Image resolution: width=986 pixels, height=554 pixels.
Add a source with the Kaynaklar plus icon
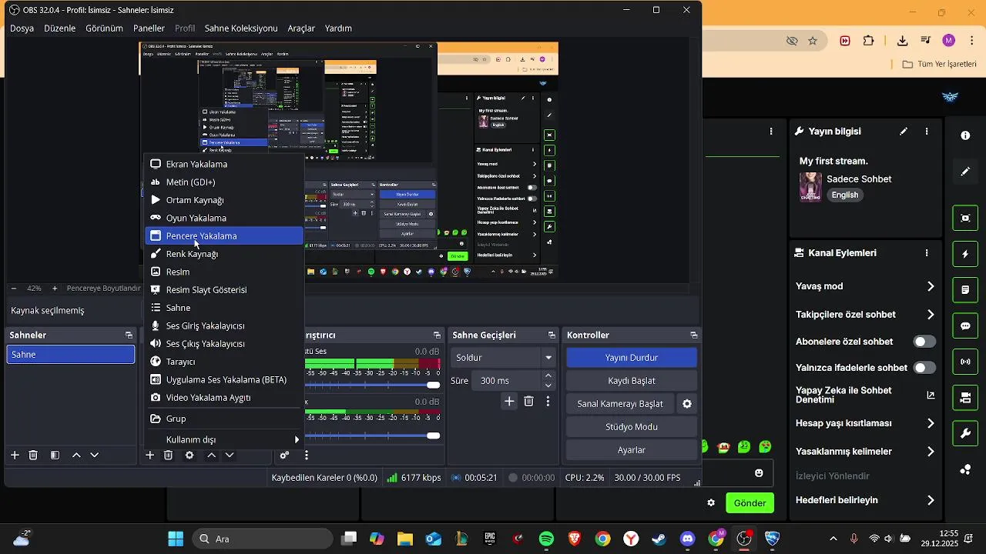point(149,456)
